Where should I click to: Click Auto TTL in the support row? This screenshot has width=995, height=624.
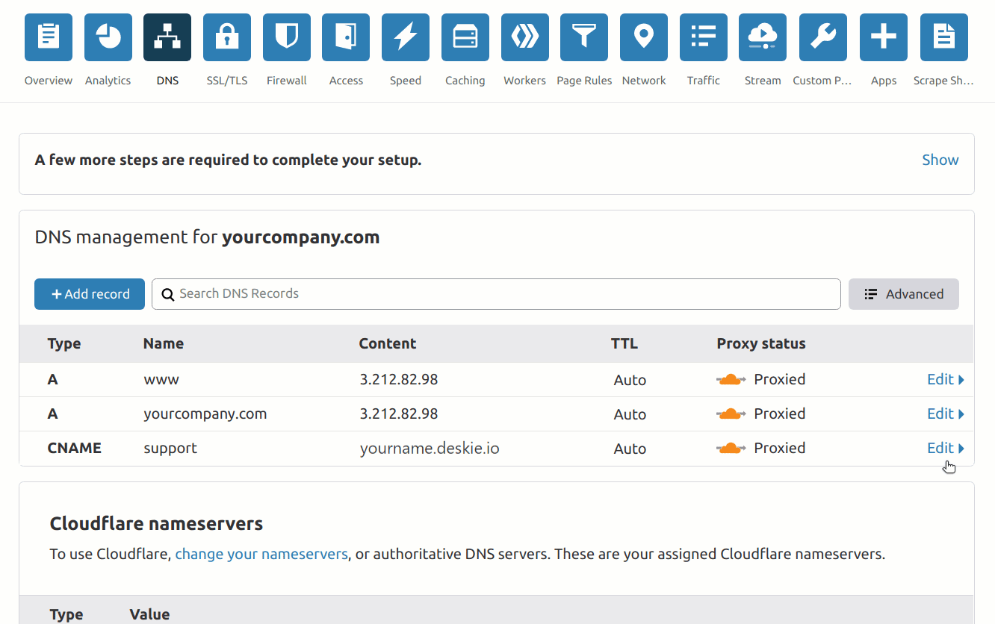[630, 449]
